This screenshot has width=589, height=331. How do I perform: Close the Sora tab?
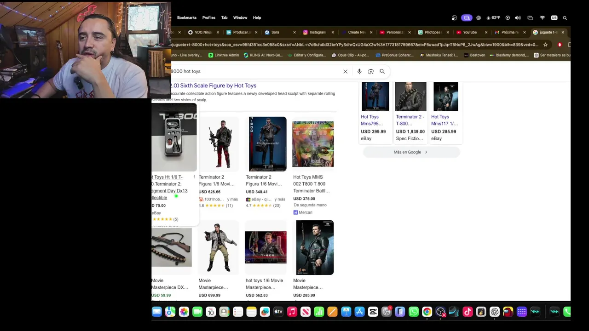294,32
